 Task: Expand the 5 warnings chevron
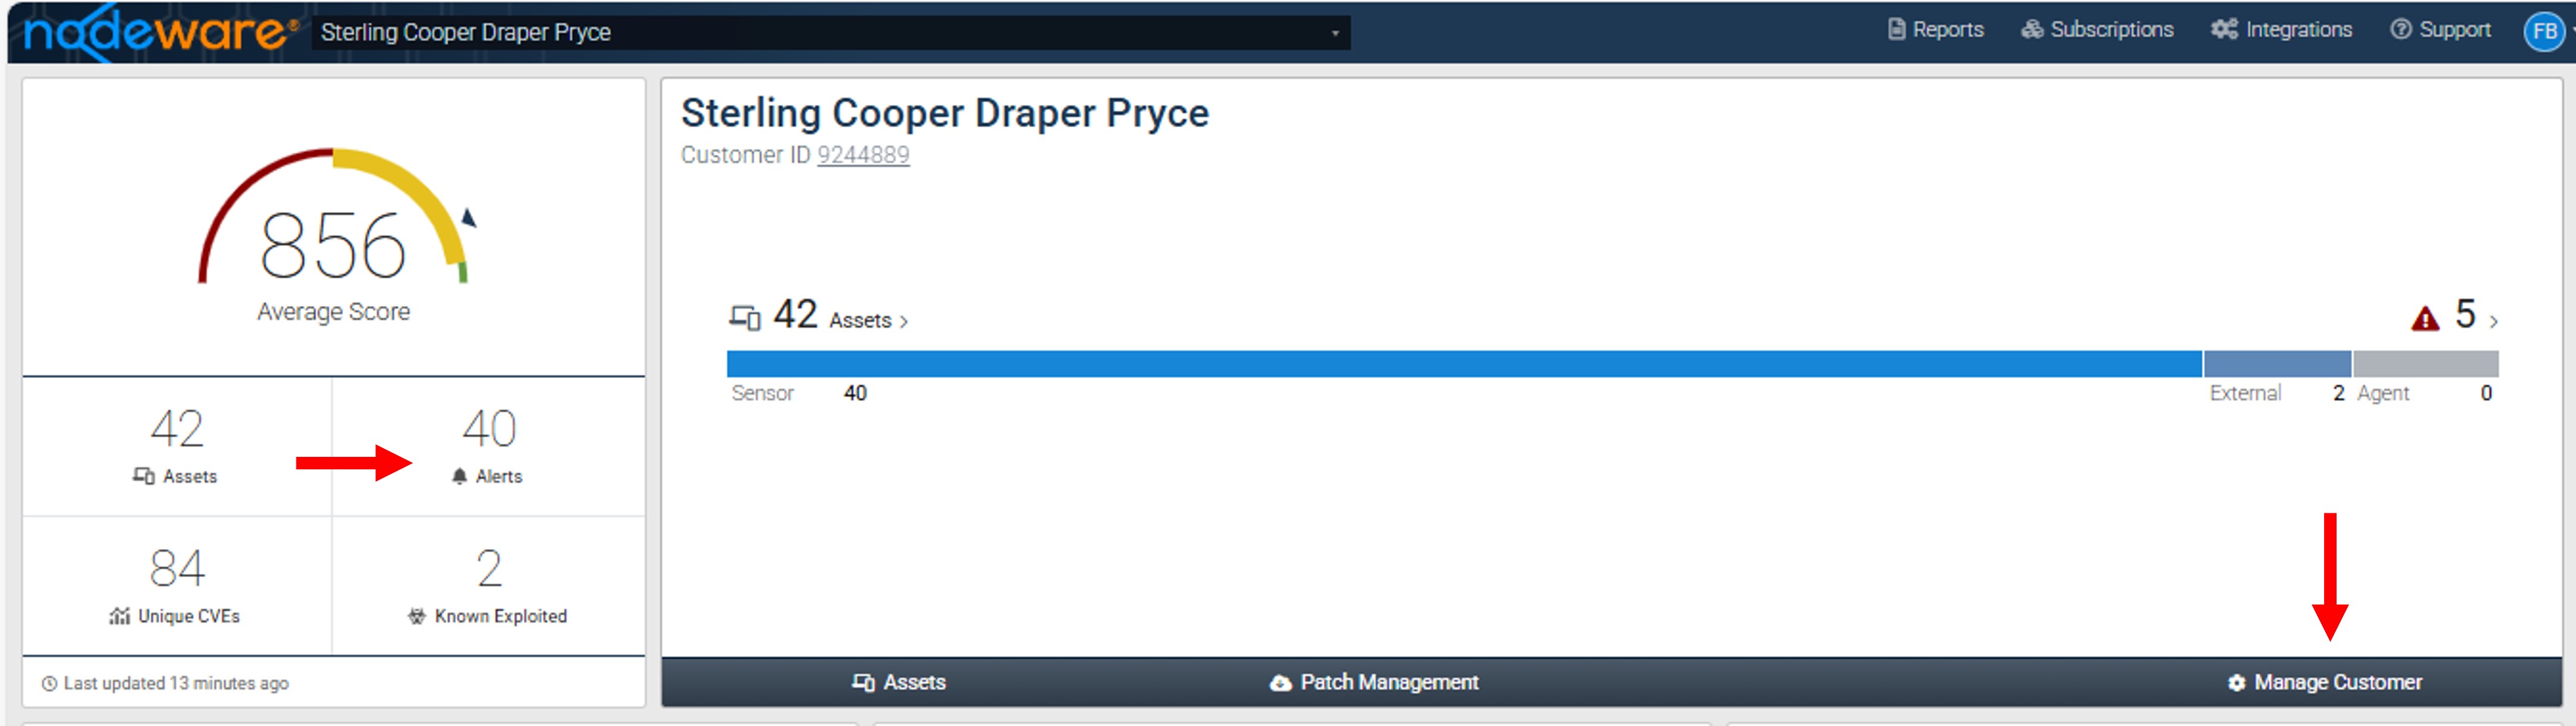coord(2493,321)
